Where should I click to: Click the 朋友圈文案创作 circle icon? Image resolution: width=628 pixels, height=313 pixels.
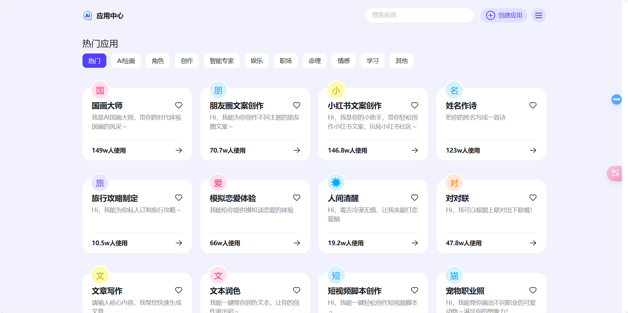tap(218, 90)
